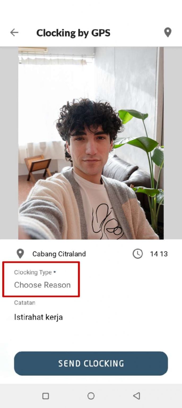The height and width of the screenshot is (408, 182).
Task: Tap the Cabang Citraland branch name
Action: pyautogui.click(x=59, y=254)
